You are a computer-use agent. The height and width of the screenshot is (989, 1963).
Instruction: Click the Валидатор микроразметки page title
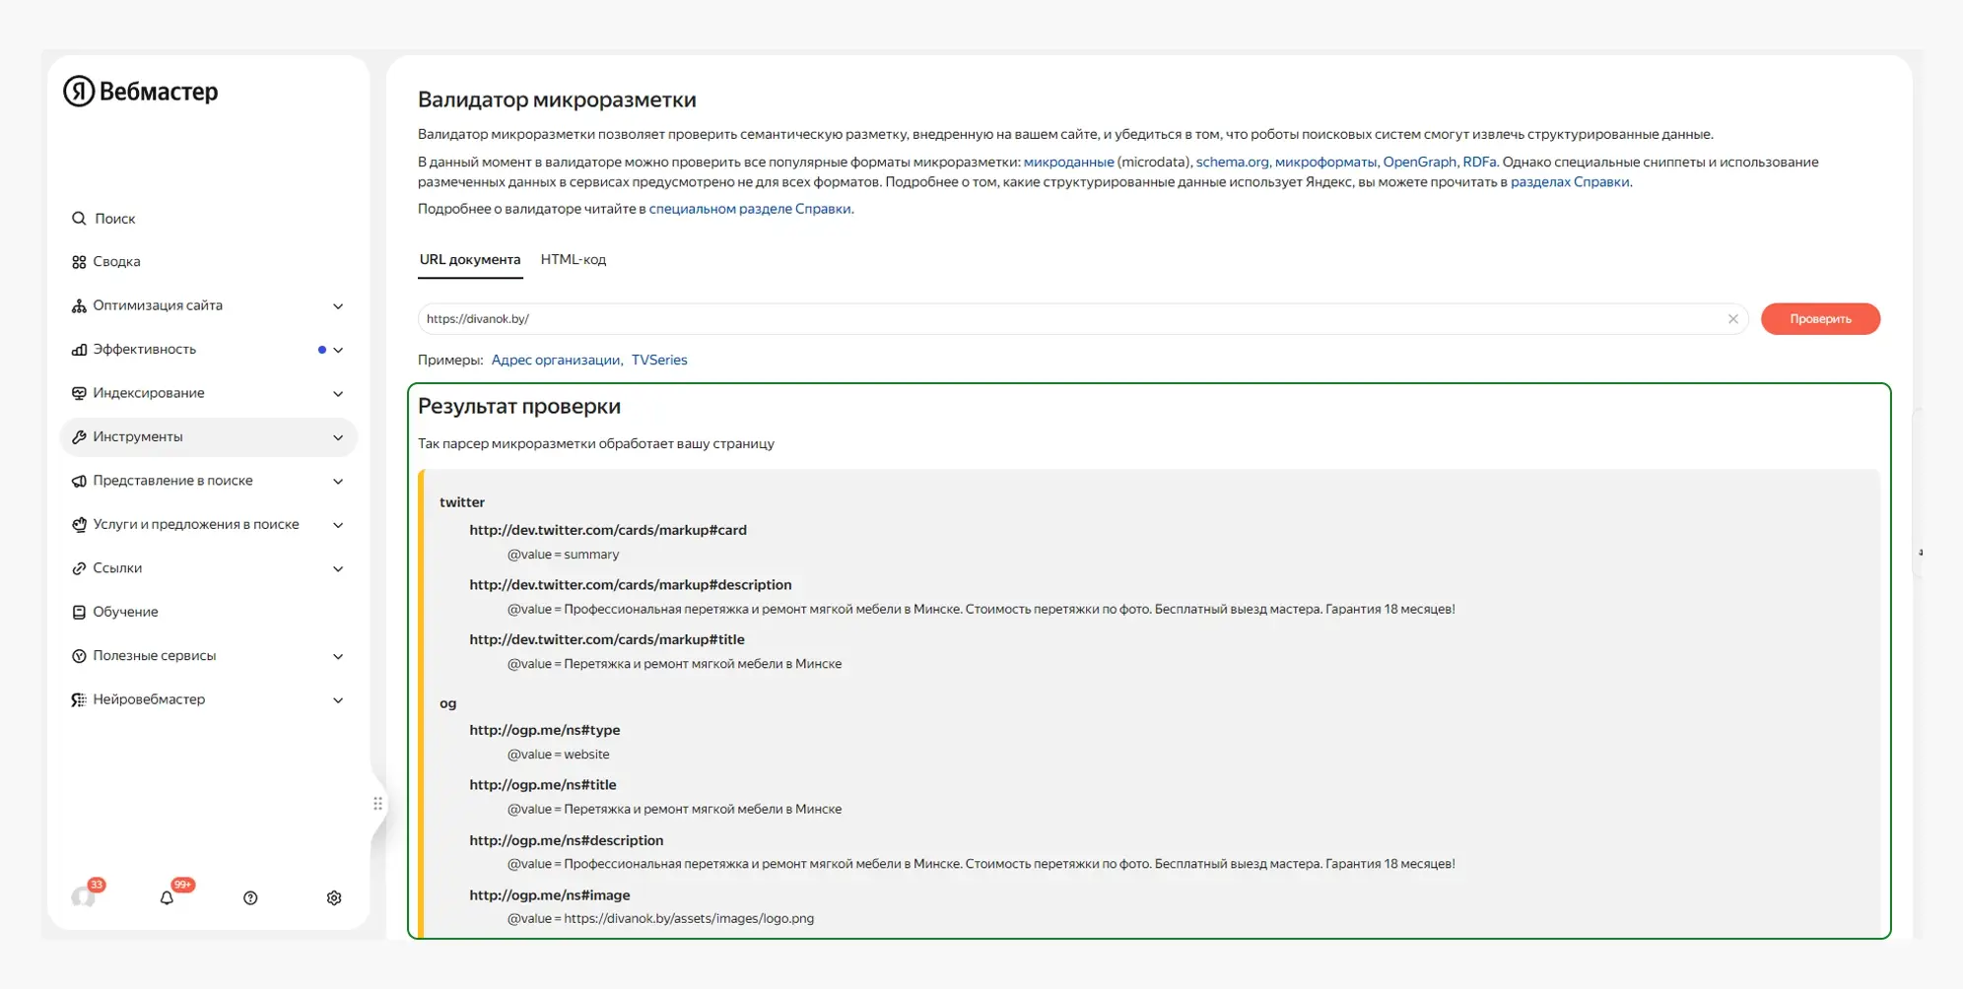[557, 99]
